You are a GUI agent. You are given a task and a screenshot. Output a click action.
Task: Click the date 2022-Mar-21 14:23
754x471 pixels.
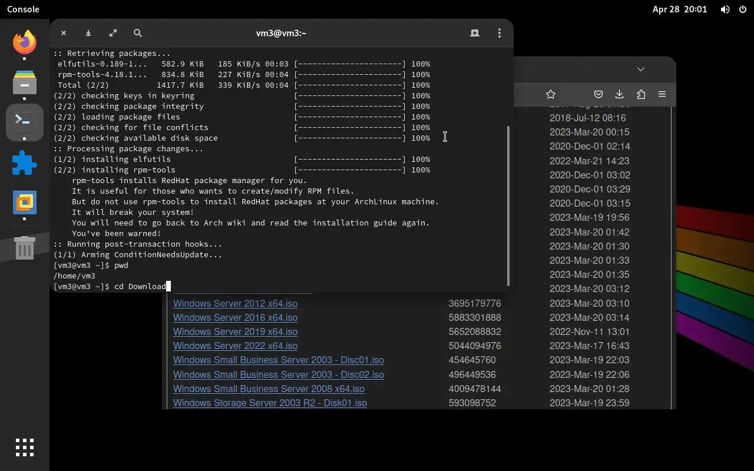(x=589, y=161)
